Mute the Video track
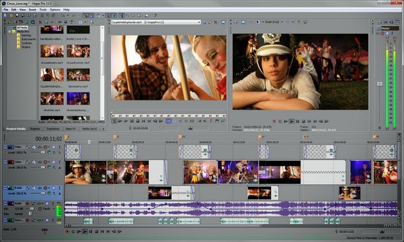The width and height of the screenshot is (404, 242). (54, 162)
